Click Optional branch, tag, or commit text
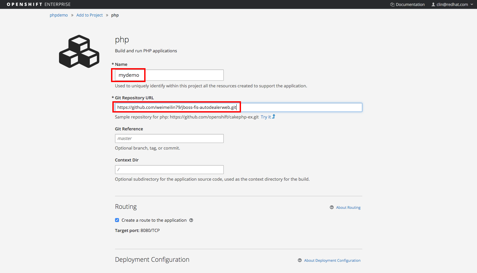The height and width of the screenshot is (273, 477). click(148, 148)
